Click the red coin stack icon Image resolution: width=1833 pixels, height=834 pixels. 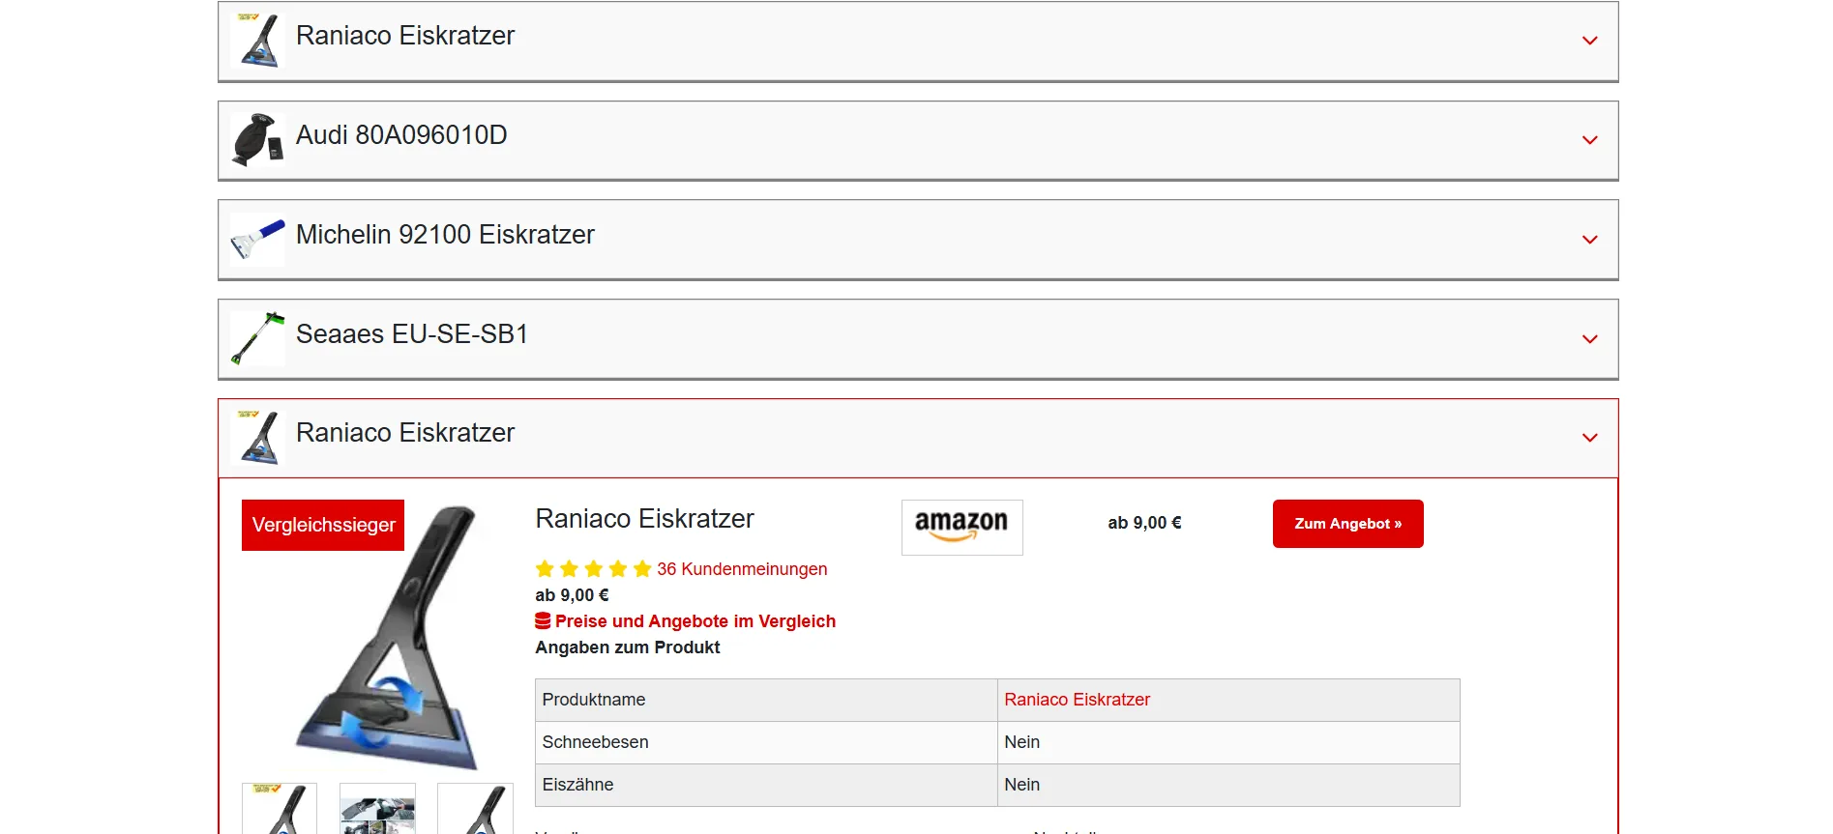tap(543, 621)
